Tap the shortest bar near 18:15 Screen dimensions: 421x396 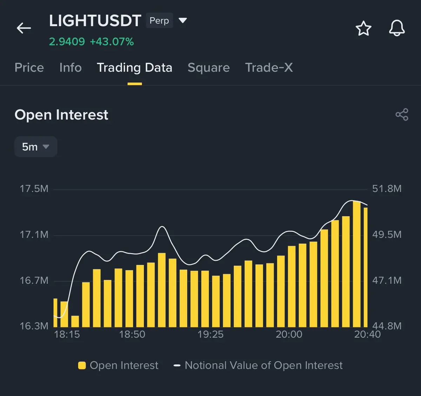click(75, 321)
